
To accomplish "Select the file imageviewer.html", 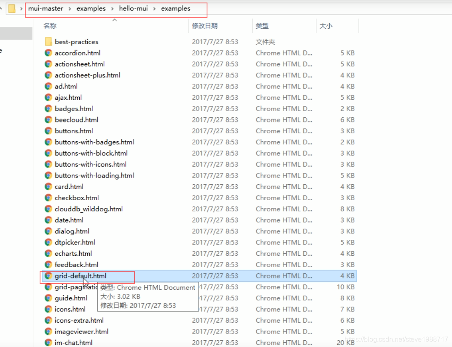I will pyautogui.click(x=81, y=331).
